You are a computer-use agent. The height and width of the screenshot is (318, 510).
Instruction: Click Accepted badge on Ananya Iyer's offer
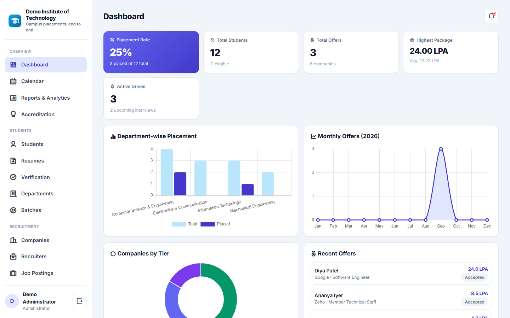(x=475, y=302)
